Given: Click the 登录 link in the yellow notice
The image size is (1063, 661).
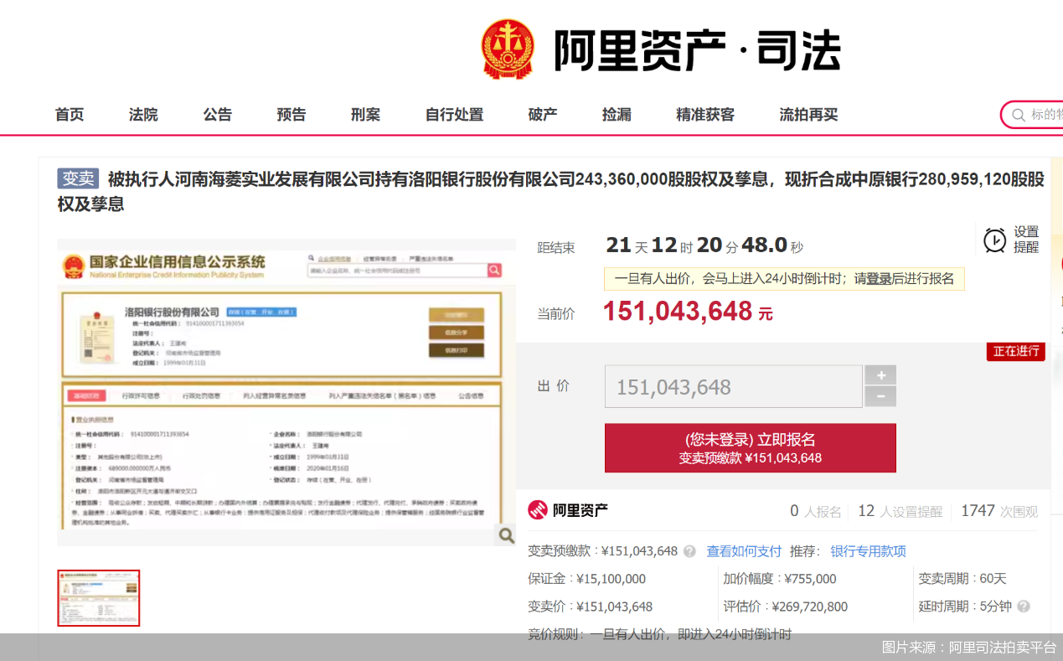Looking at the screenshot, I should (x=879, y=279).
